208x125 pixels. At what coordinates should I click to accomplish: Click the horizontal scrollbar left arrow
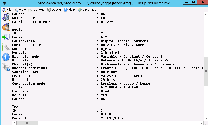click(14, 123)
